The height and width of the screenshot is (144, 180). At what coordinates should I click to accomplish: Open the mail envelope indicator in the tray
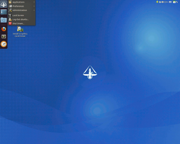(162, 2)
